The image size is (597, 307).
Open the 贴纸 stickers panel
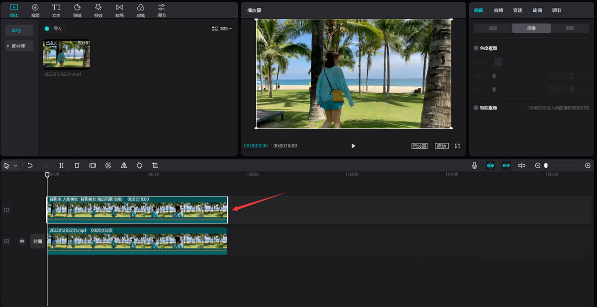click(x=77, y=9)
